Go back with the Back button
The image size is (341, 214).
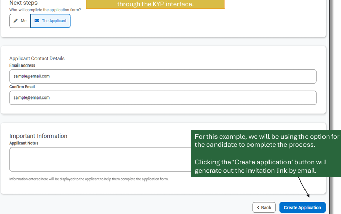264,208
